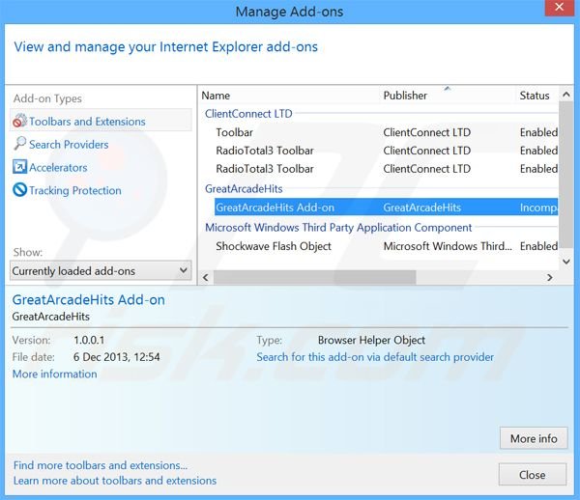This screenshot has height=500, width=580.
Task: Click the Accelerators icon
Action: pos(19,168)
